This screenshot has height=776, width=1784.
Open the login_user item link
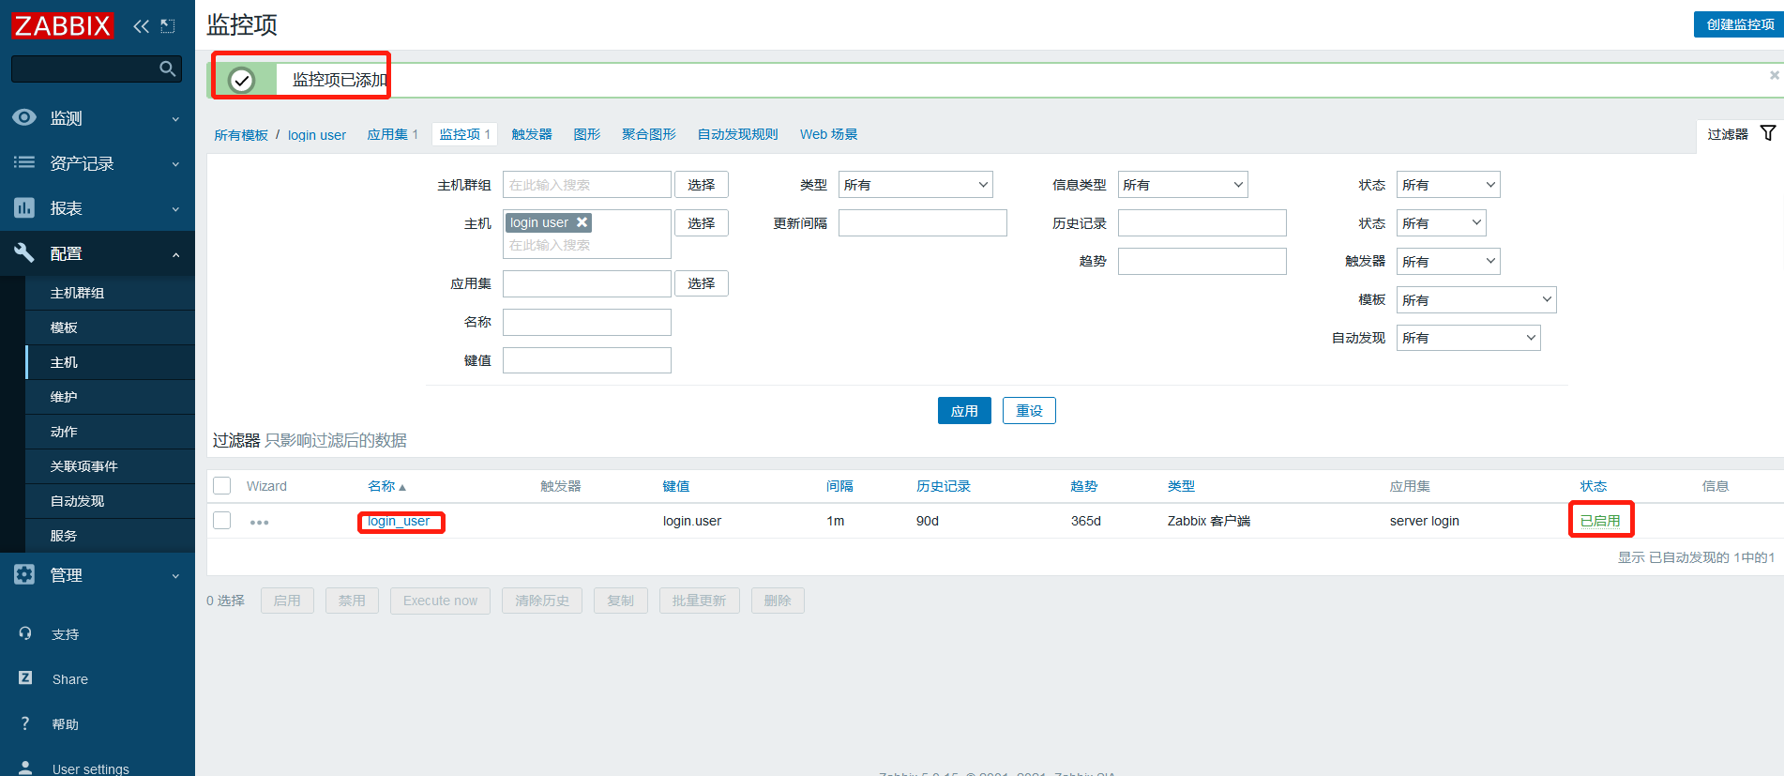click(x=399, y=521)
